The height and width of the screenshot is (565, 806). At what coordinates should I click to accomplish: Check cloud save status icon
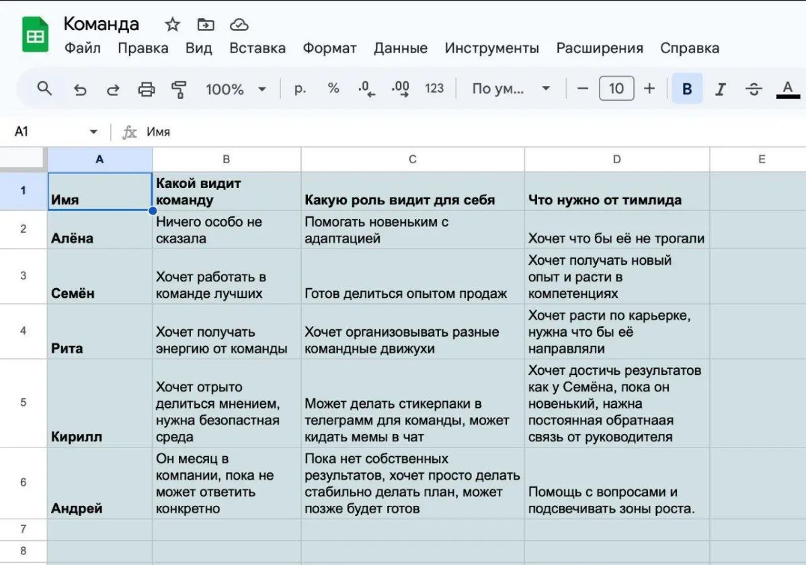coord(239,24)
